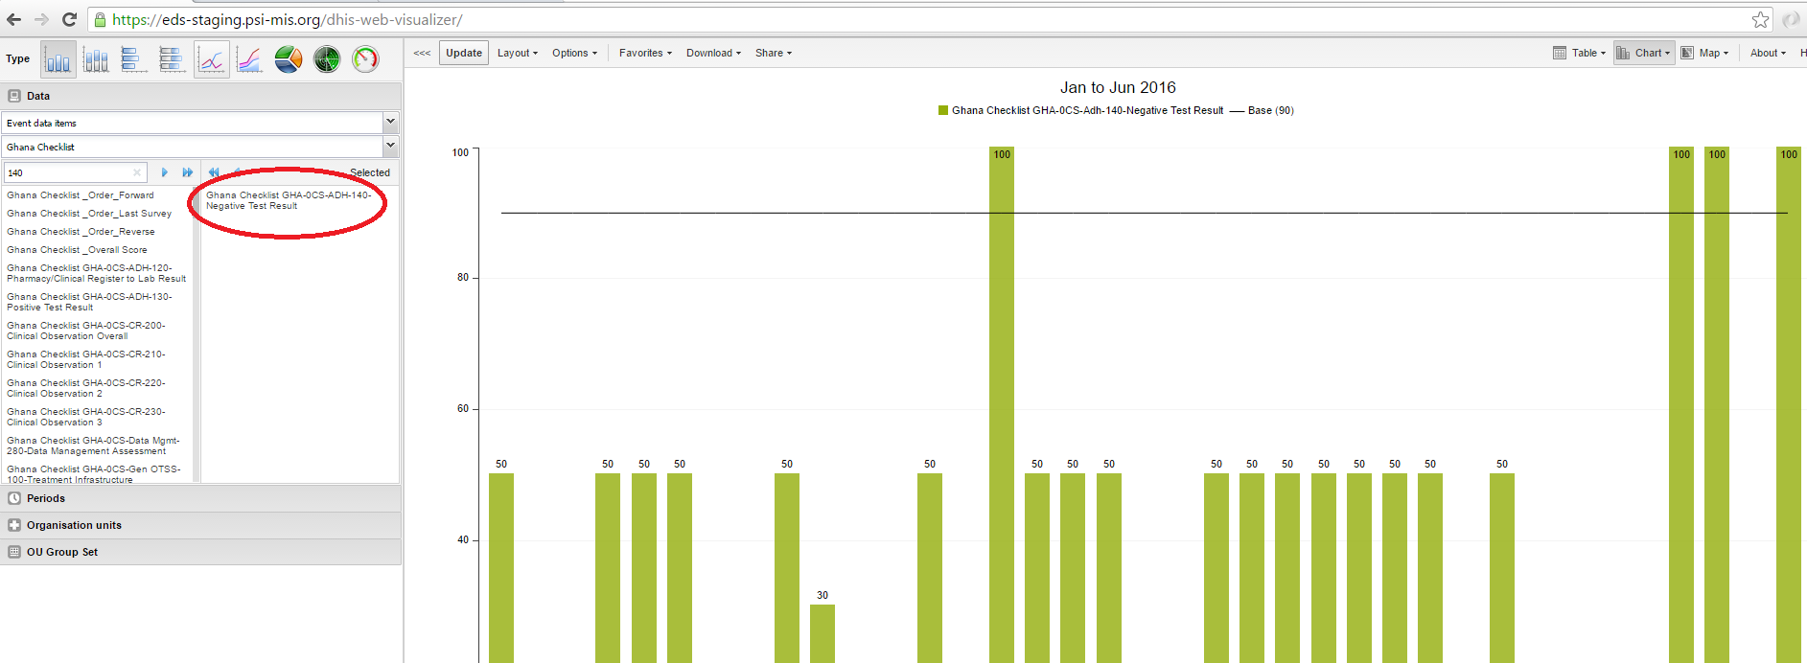The width and height of the screenshot is (1807, 663).
Task: Select the column chart type
Action: pos(58,59)
